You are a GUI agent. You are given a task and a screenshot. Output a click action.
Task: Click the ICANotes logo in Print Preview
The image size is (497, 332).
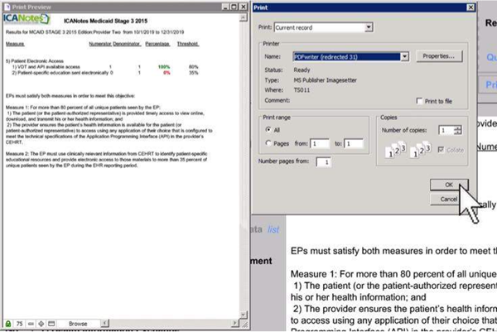click(27, 19)
